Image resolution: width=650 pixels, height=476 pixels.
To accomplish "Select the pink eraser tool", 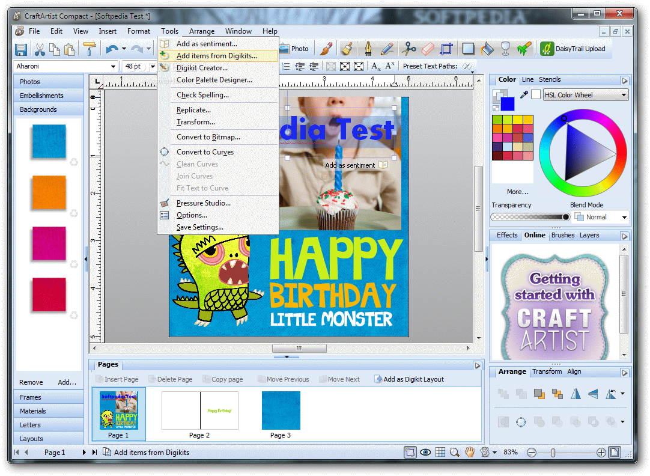I will (x=427, y=49).
